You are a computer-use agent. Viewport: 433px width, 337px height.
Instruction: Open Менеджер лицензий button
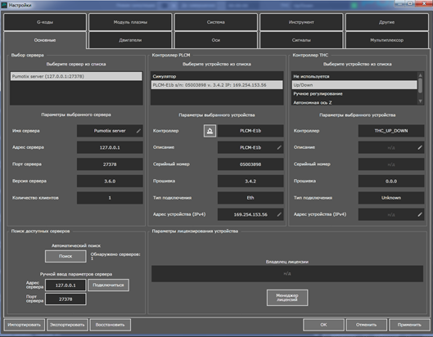(x=287, y=298)
